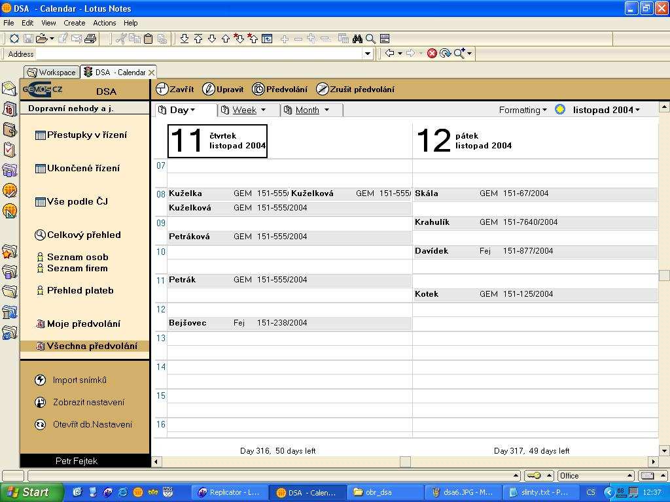The height and width of the screenshot is (502, 670).
Task: Click the Paste clipboard icon
Action: pos(149,39)
